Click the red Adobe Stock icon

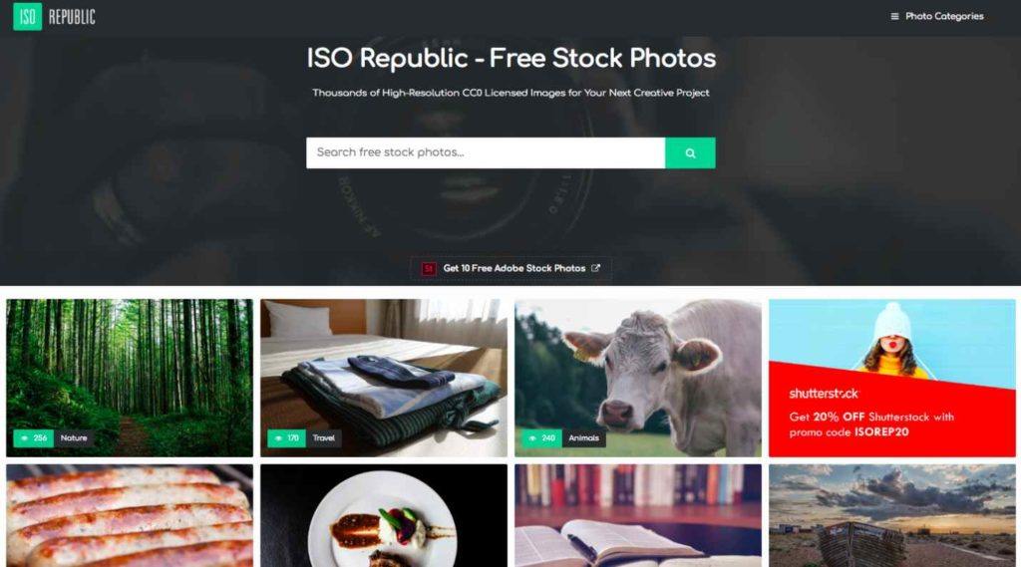(429, 268)
